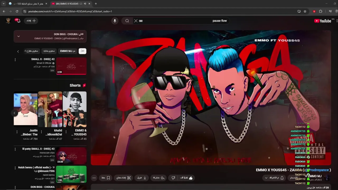338x190 pixels.
Task: Click the install app icon in address bar
Action: click(x=299, y=11)
